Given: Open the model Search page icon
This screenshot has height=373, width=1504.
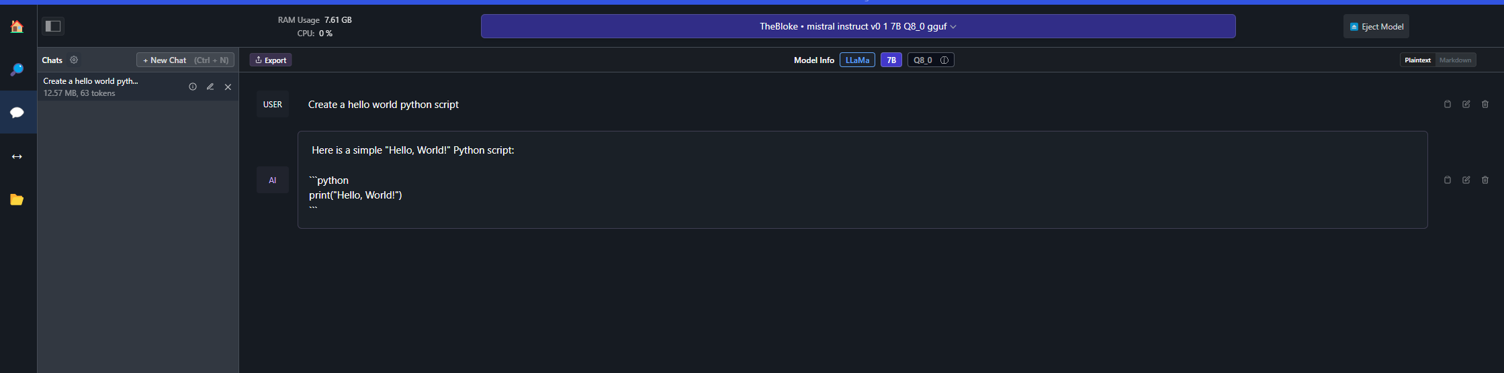Looking at the screenshot, I should tap(17, 69).
